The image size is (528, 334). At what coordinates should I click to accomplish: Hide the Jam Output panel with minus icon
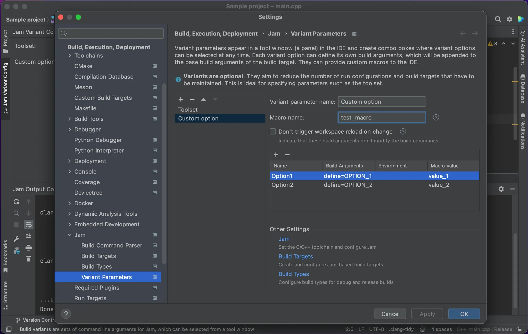coord(513,189)
